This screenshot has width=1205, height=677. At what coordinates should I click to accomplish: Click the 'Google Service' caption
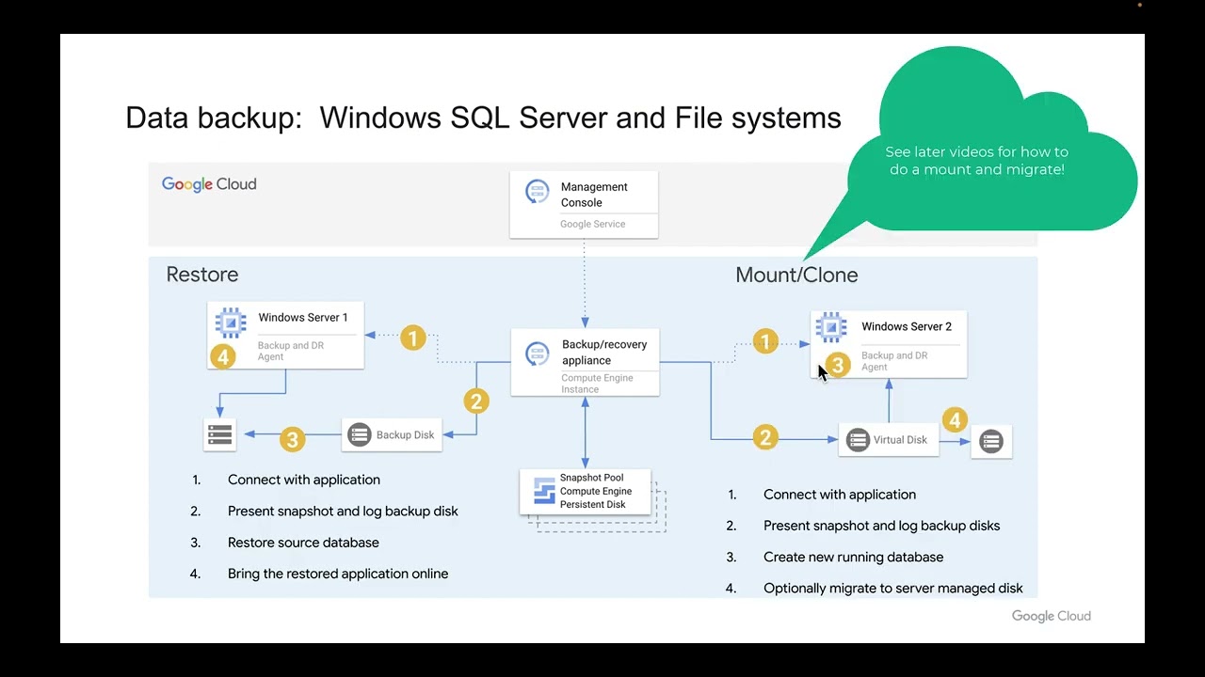(x=592, y=224)
